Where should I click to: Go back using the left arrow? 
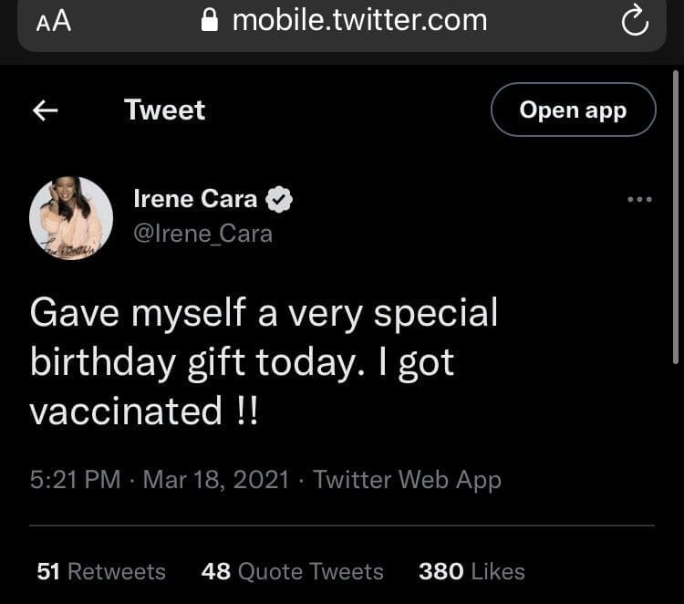tap(46, 110)
